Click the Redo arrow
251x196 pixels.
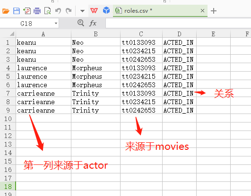(x=69, y=11)
